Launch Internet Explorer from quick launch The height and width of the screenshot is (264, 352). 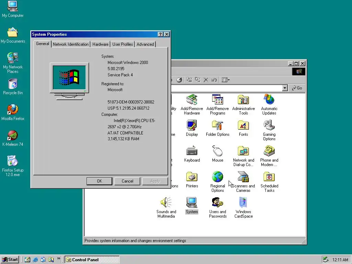(x=35, y=260)
